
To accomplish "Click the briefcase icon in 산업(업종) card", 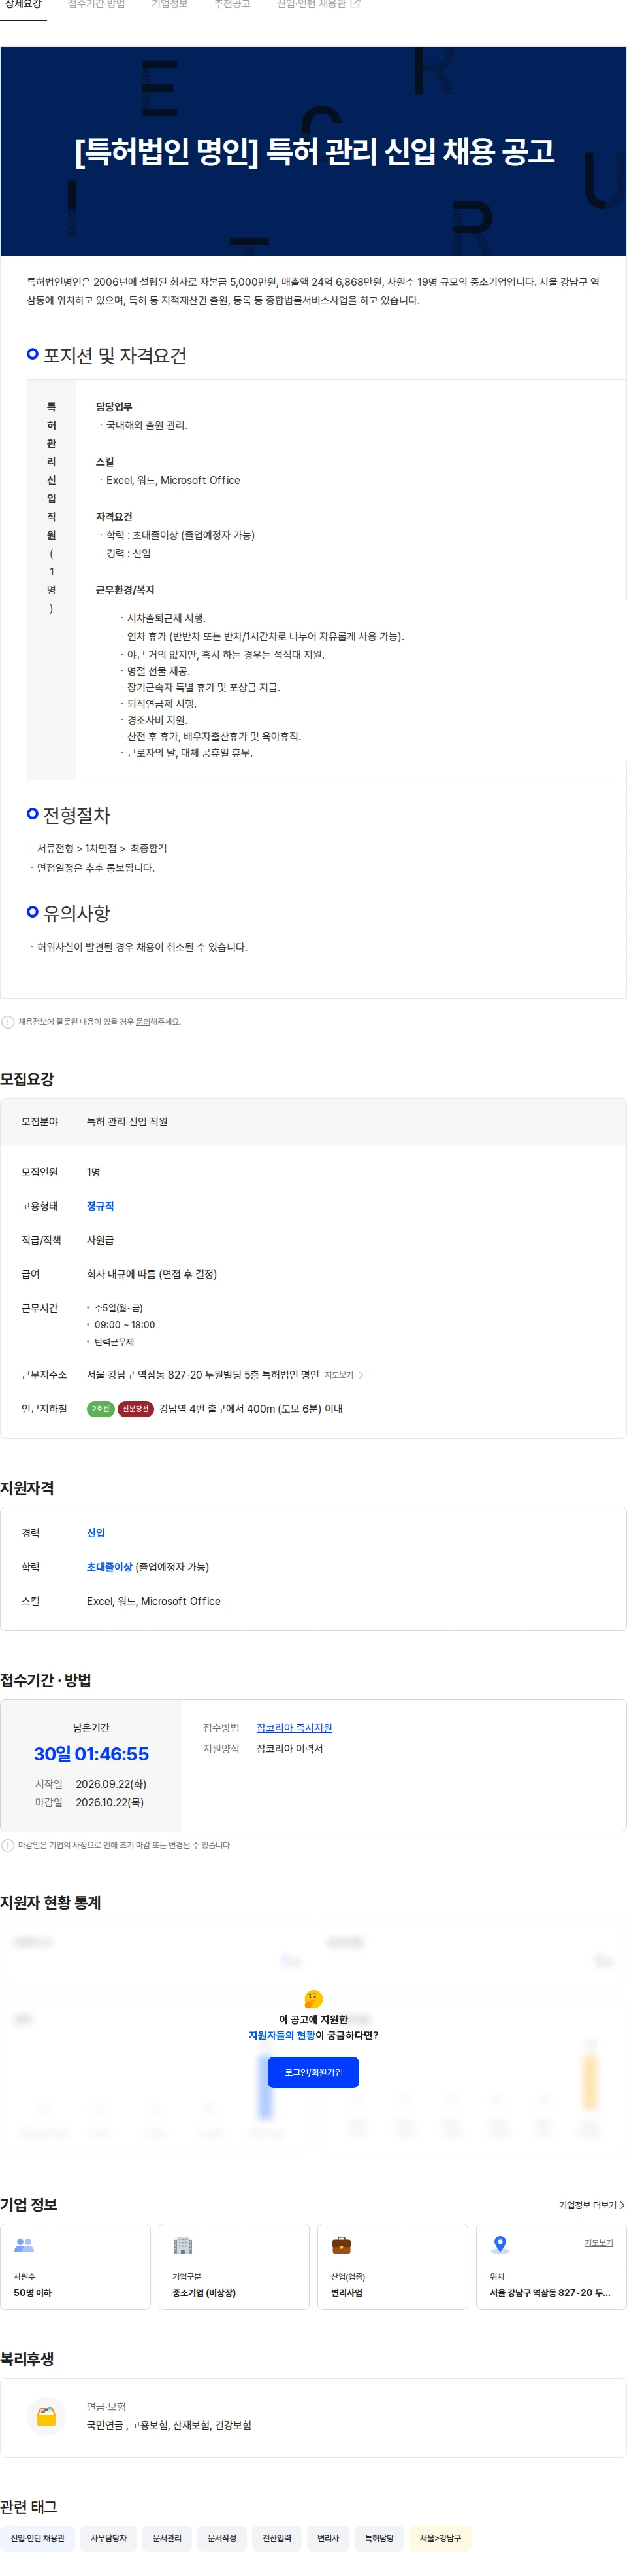I will [x=342, y=2245].
